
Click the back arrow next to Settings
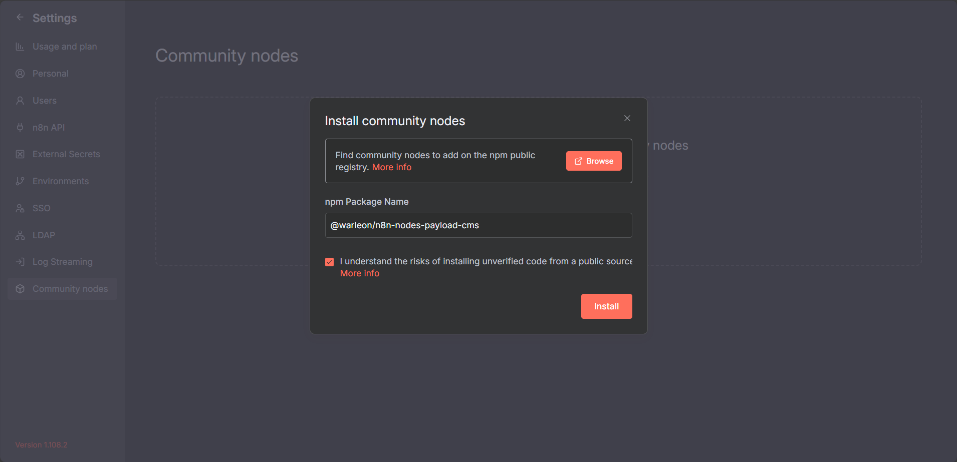coord(20,18)
